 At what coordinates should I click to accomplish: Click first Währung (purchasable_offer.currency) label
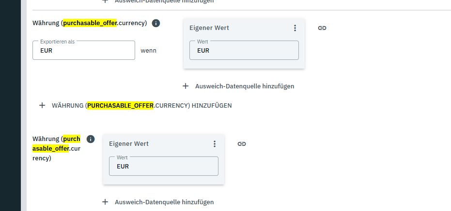(x=90, y=23)
